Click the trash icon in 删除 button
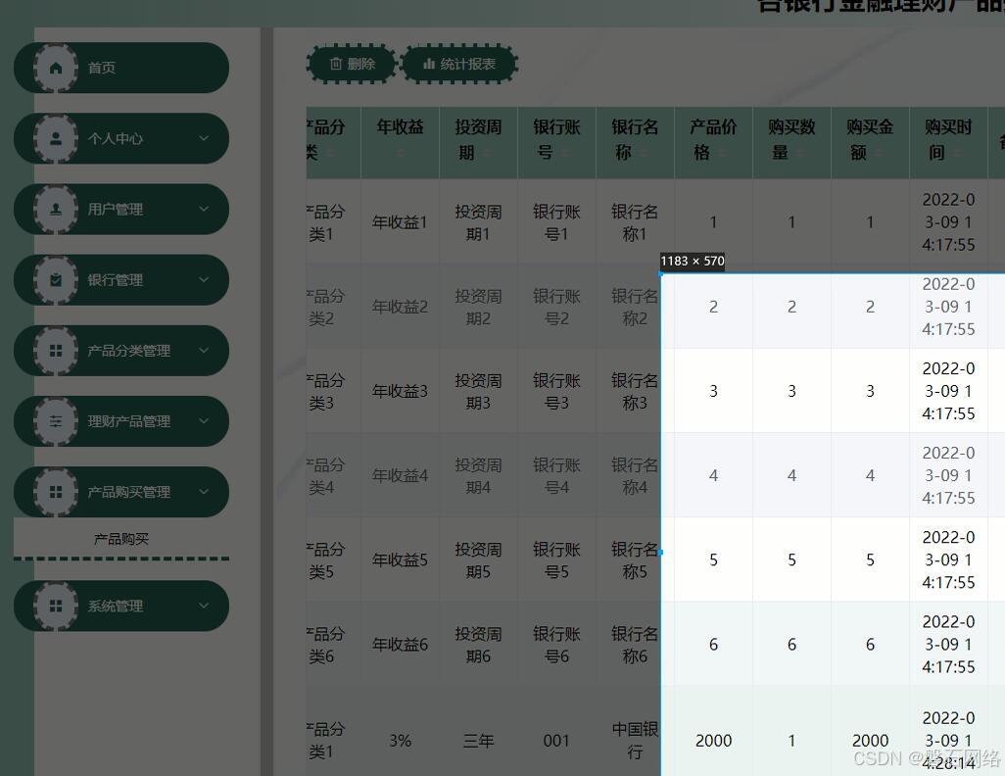 click(x=336, y=64)
